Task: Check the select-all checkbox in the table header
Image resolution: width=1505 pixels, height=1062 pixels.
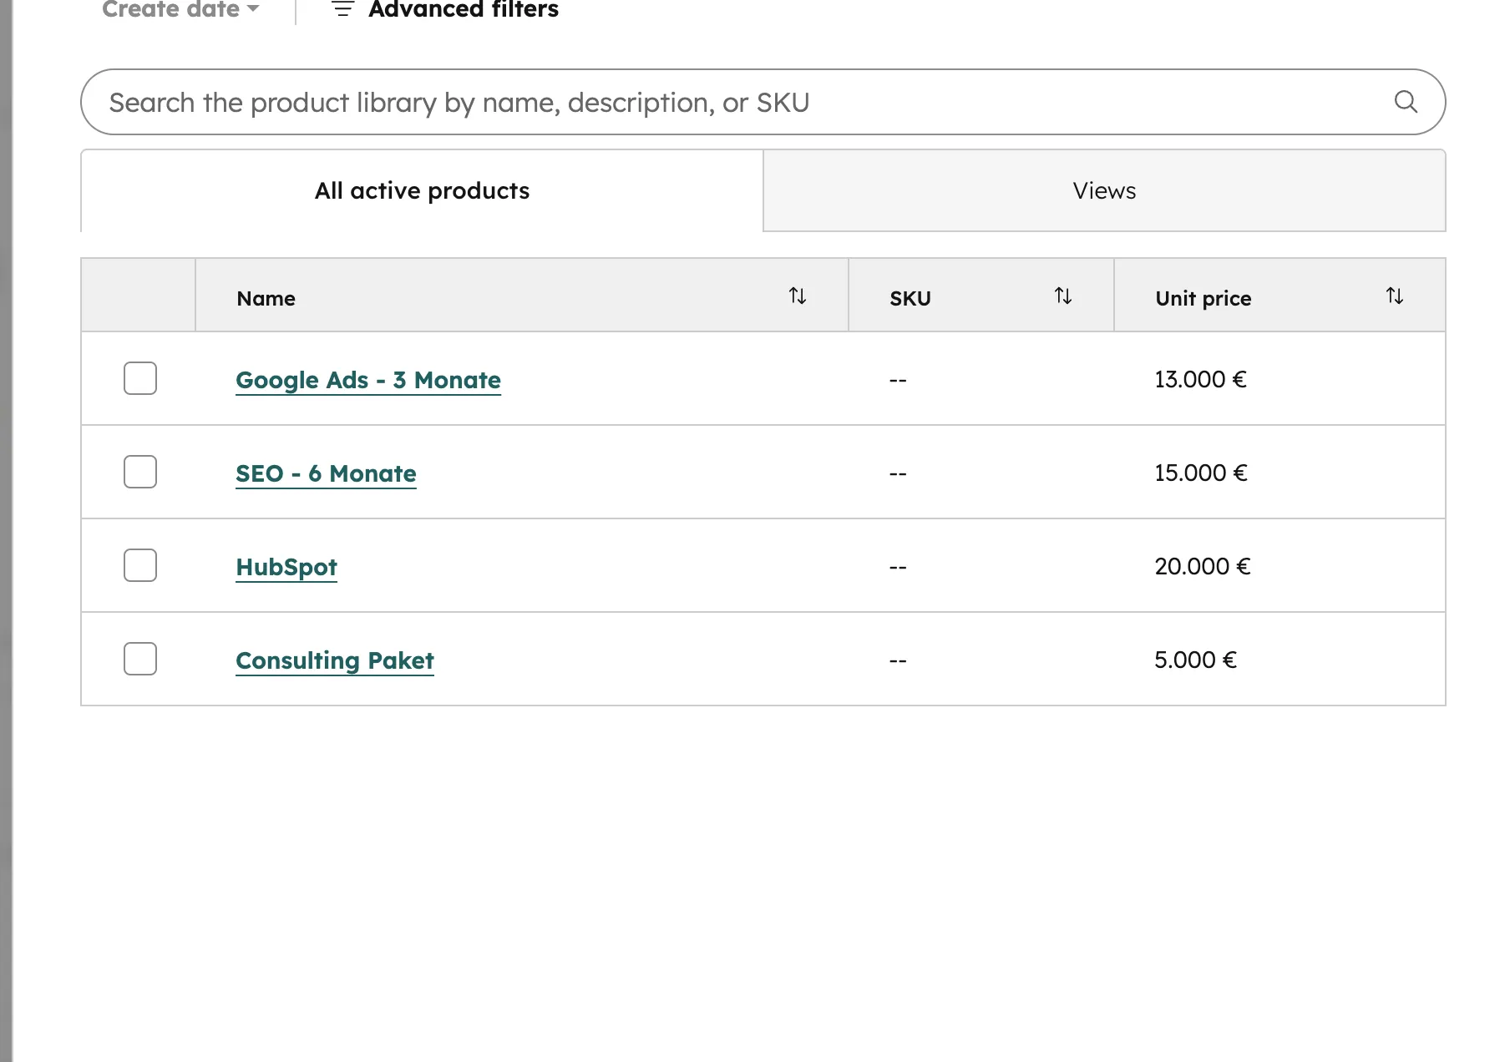Action: pyautogui.click(x=139, y=295)
